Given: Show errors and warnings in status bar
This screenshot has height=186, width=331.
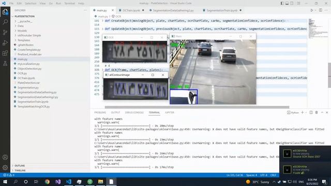Looking at the screenshot, I should point(9,175).
